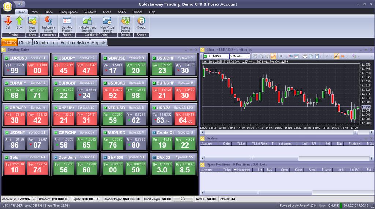Click orange star marker icon in chart toolbar

(x=342, y=56)
